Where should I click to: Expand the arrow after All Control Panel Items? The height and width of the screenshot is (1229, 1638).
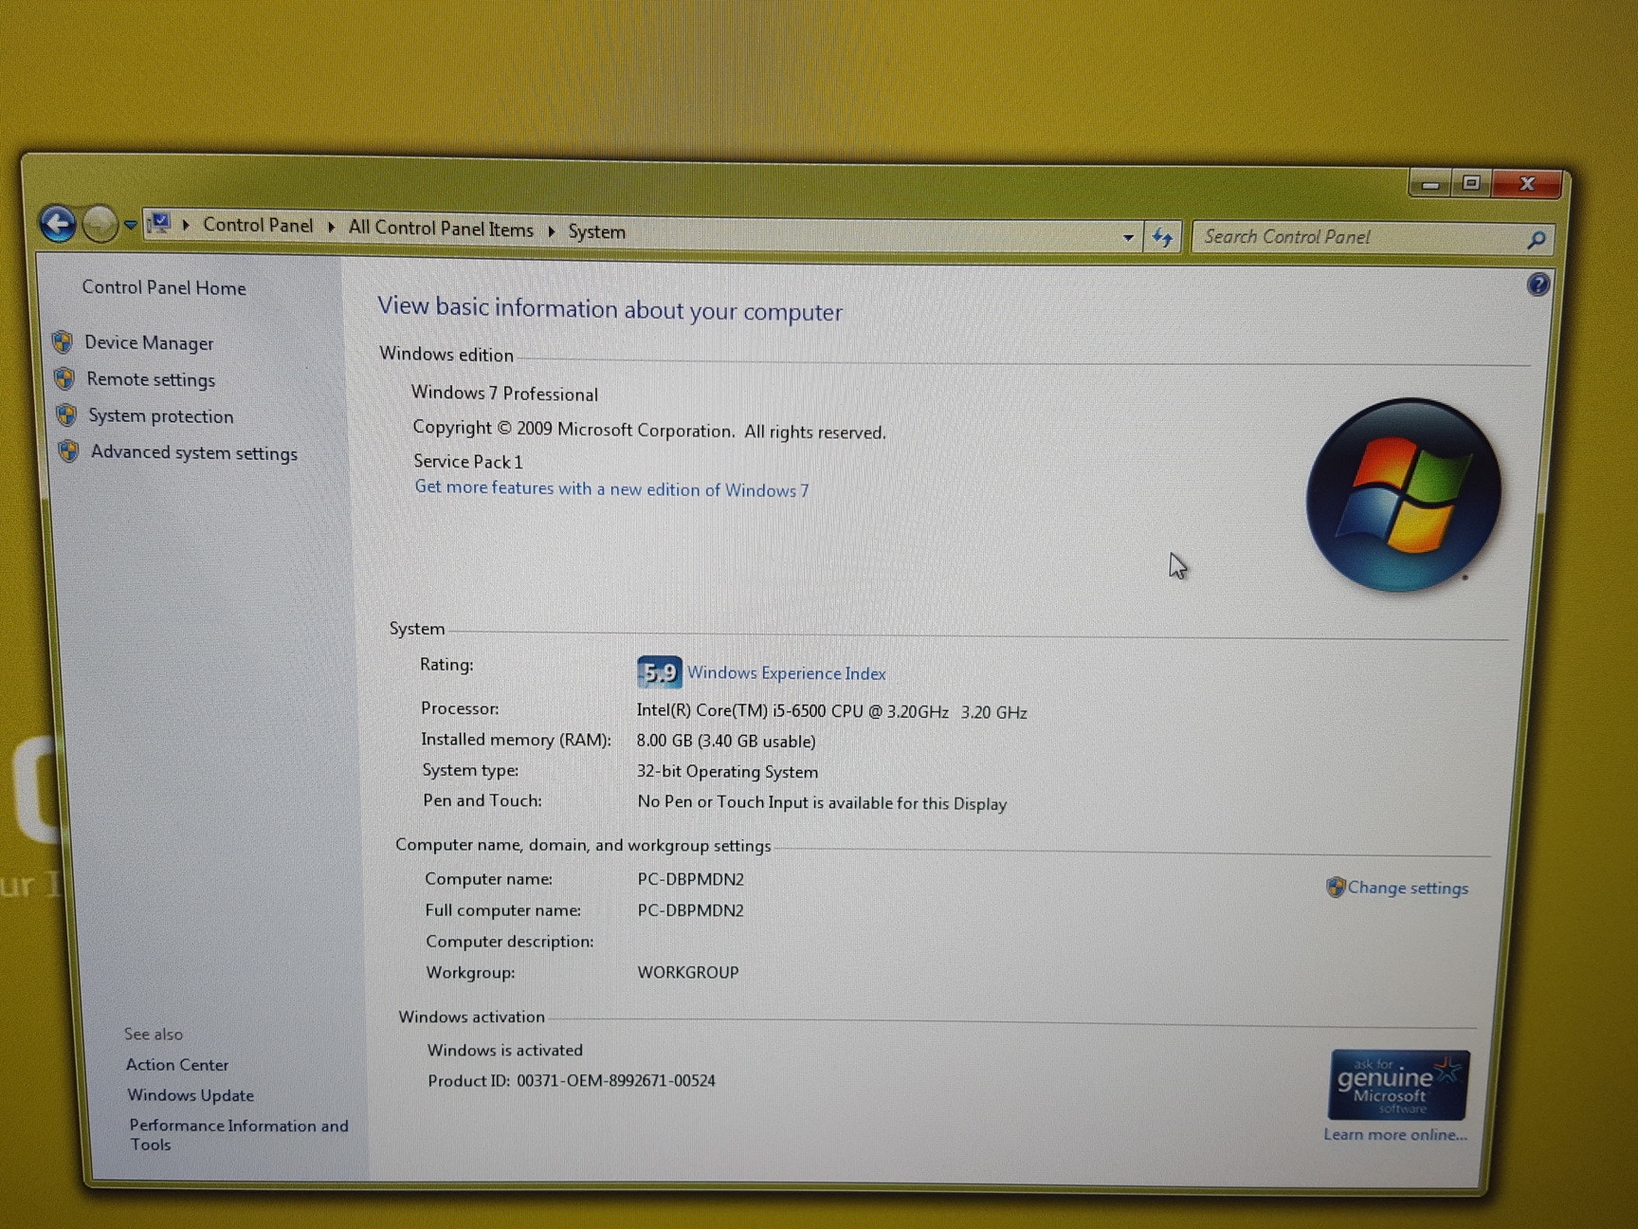(x=551, y=230)
